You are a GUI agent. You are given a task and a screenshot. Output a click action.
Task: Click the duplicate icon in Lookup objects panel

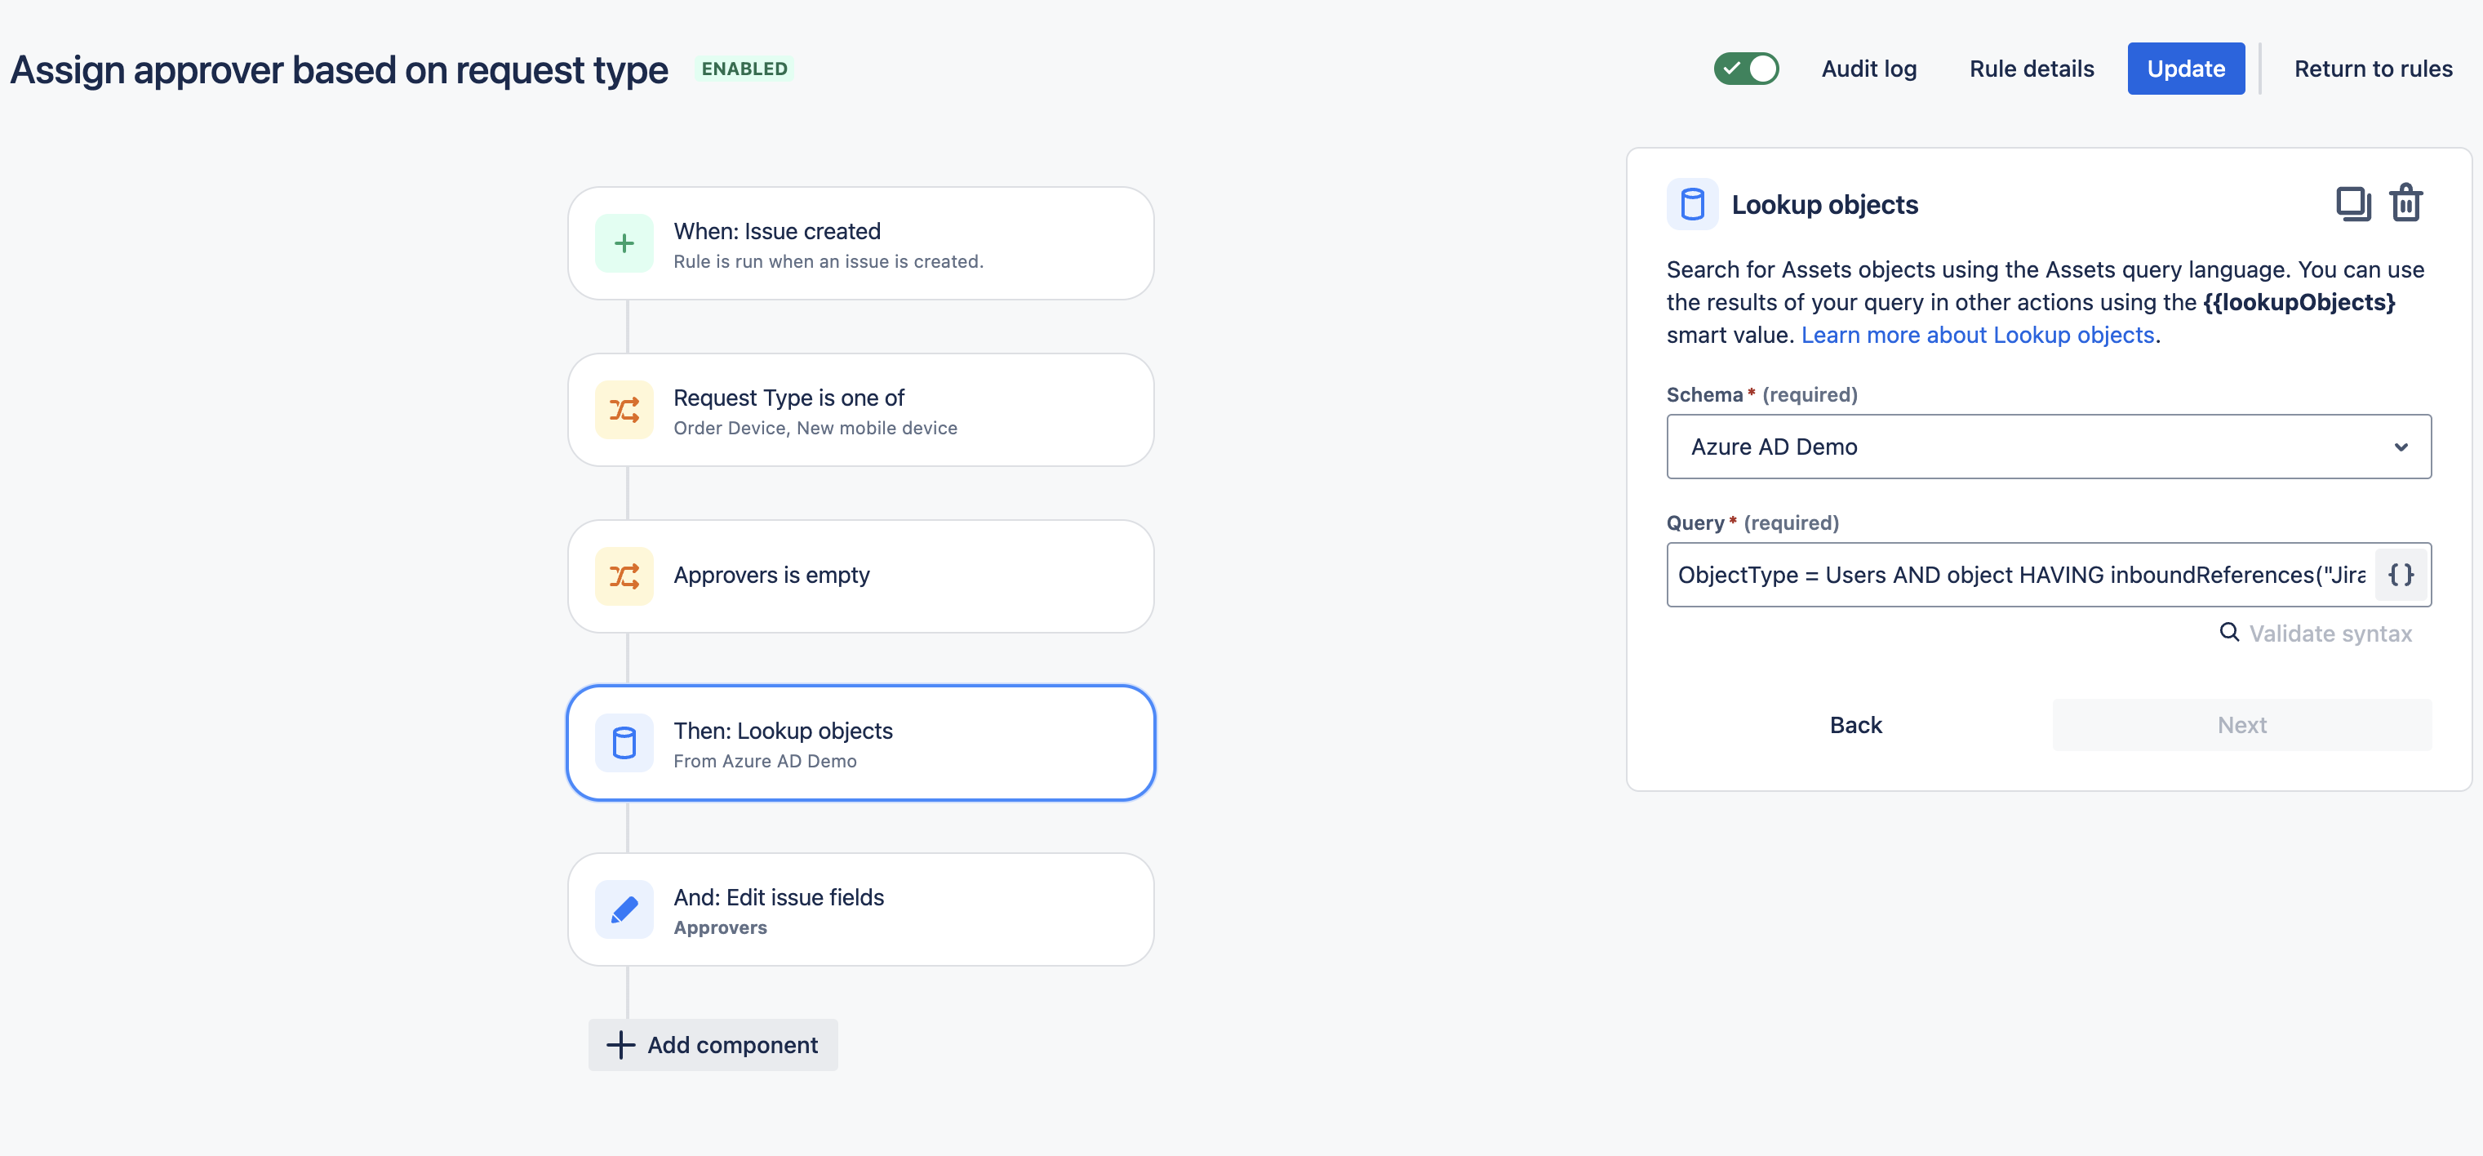pyautogui.click(x=2354, y=202)
